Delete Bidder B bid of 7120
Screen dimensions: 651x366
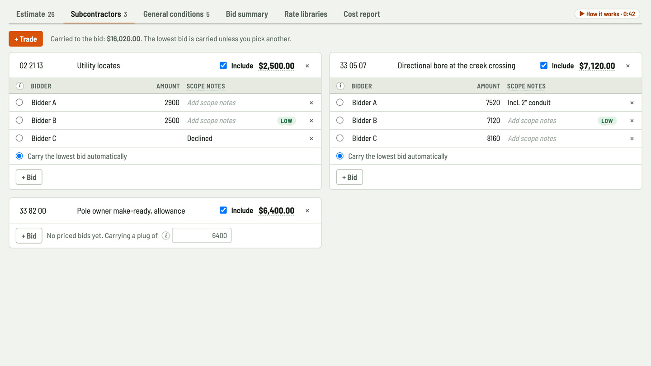(x=632, y=121)
